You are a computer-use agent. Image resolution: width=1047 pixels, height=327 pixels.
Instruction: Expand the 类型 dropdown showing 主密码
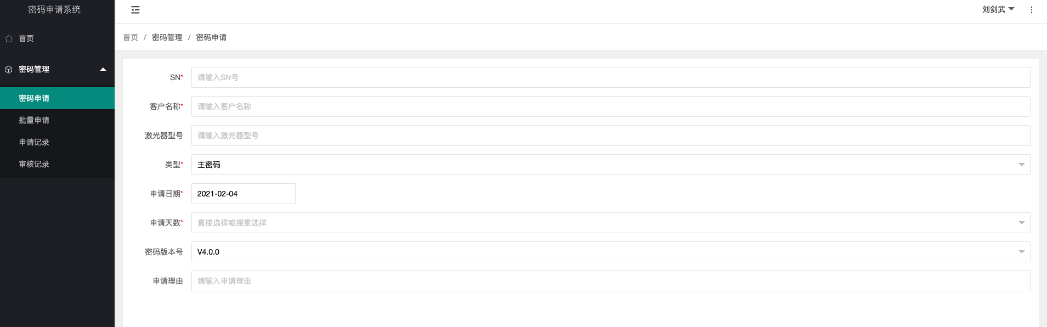[x=610, y=165]
